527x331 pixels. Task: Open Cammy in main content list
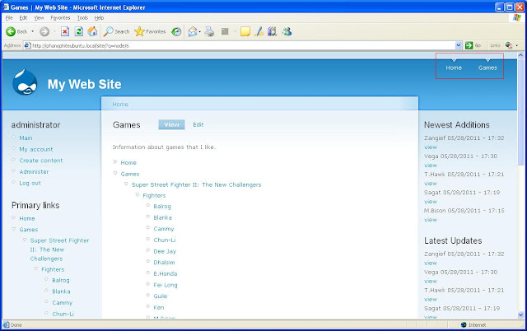click(164, 229)
